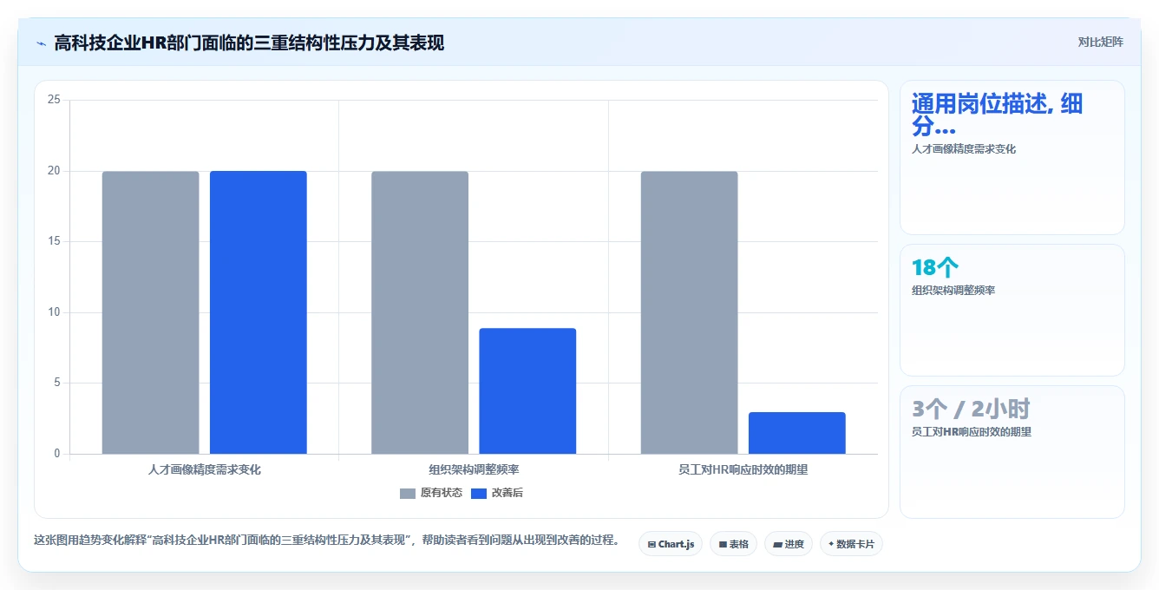Click gray bar for 人才画像精度需求变化

coord(151,312)
